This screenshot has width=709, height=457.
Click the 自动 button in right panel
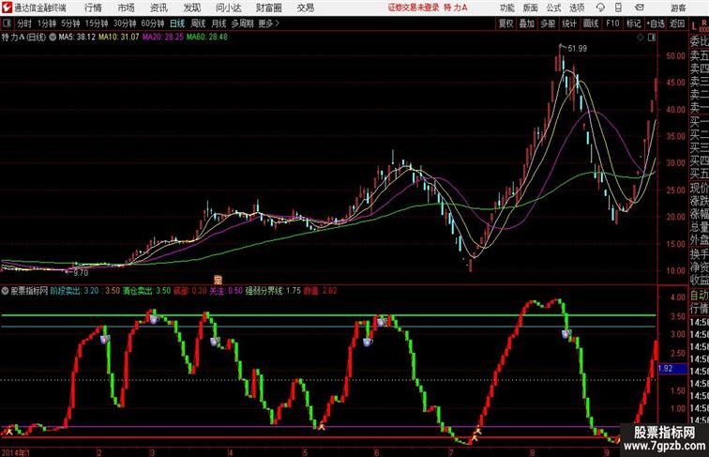(699, 296)
